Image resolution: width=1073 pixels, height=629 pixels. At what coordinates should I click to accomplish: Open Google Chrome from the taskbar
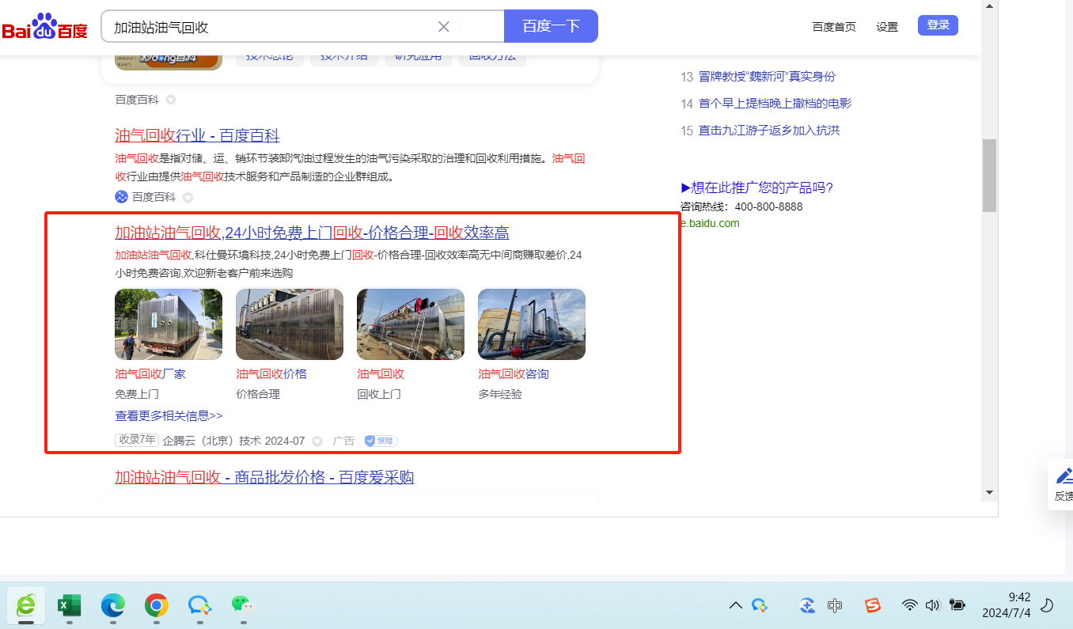(156, 606)
